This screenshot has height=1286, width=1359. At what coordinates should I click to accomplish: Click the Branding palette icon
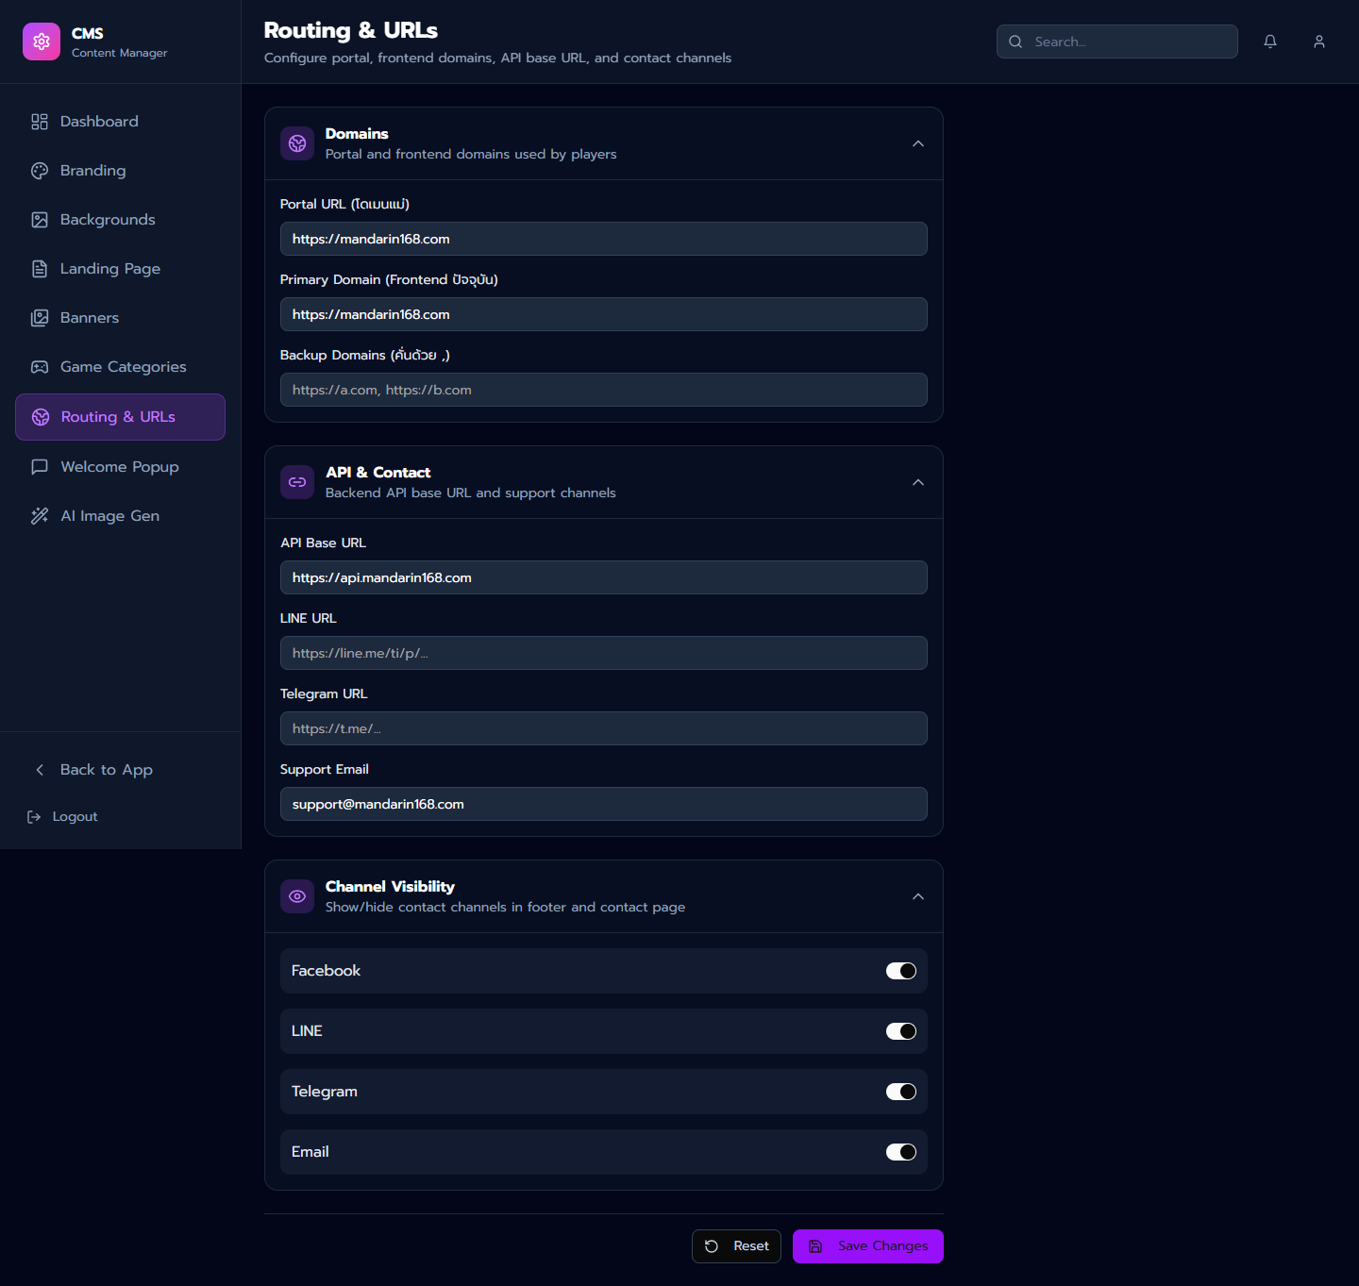pos(40,171)
